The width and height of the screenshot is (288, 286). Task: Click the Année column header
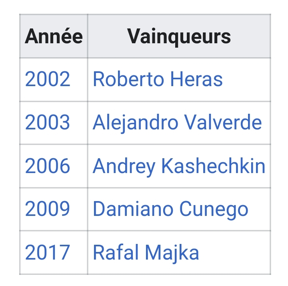coord(54,36)
